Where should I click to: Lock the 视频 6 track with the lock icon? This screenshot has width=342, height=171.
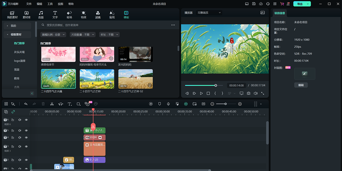point(13,120)
